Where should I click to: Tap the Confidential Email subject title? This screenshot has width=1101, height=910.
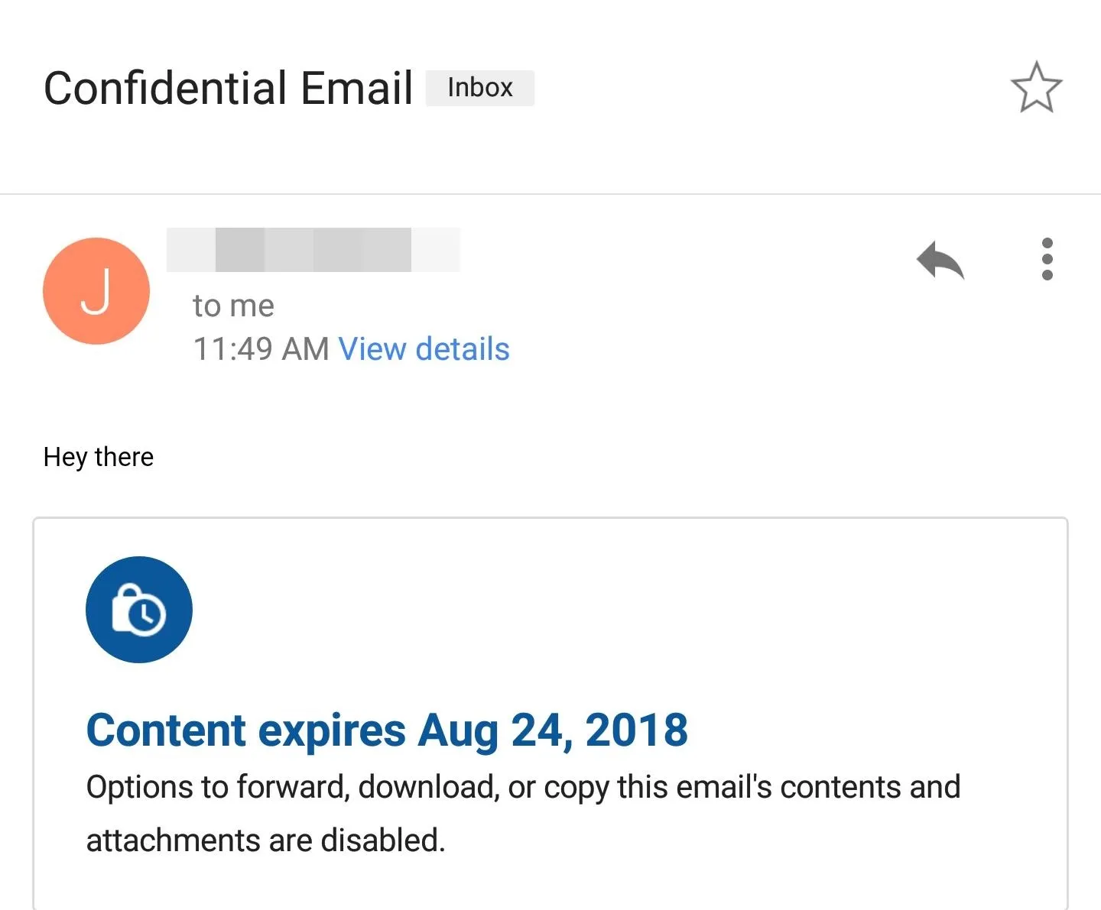click(229, 88)
